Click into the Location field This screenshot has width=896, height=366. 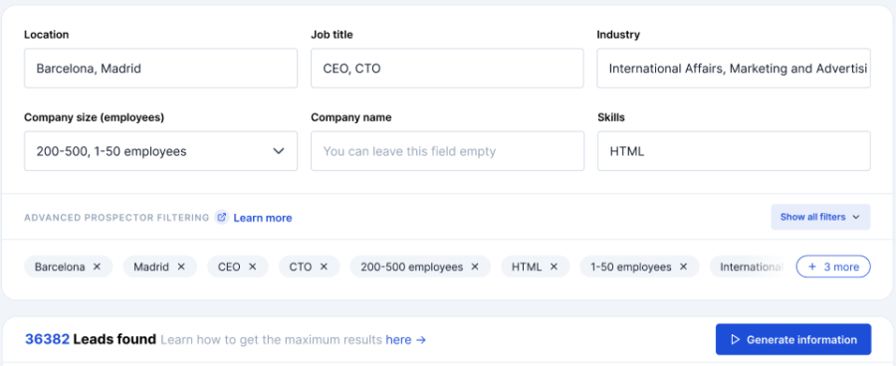click(160, 69)
